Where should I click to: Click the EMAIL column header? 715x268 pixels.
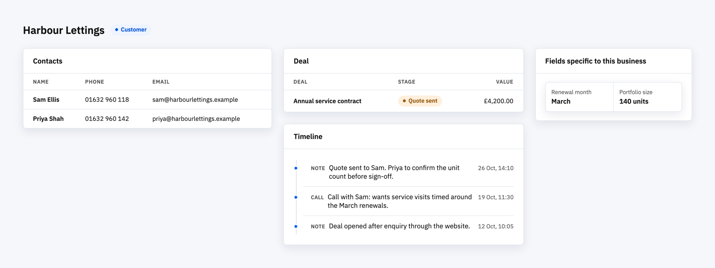point(161,82)
